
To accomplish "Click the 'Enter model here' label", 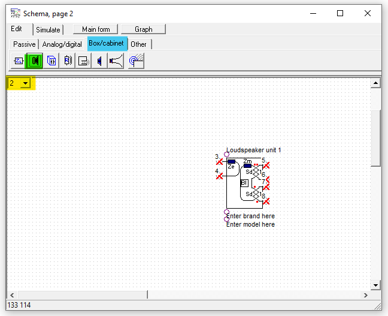I will point(250,224).
